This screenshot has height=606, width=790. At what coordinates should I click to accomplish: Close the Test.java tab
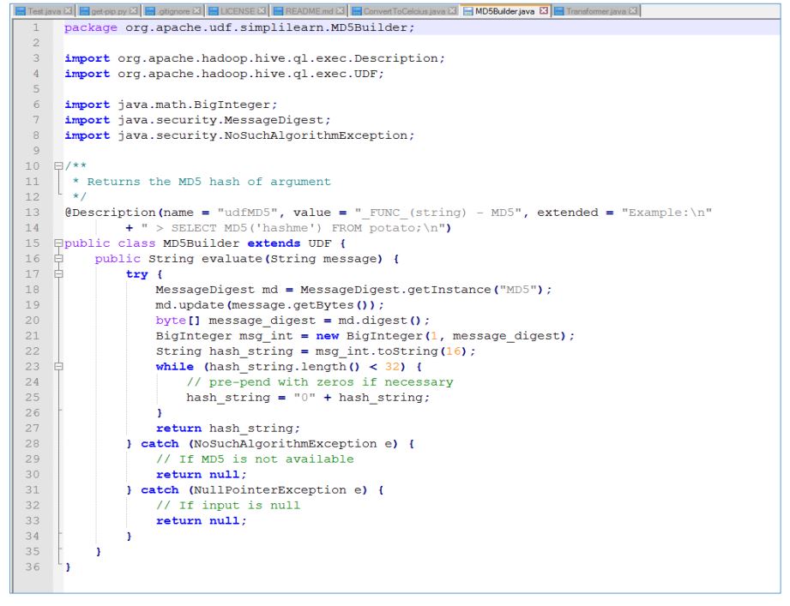pos(68,10)
